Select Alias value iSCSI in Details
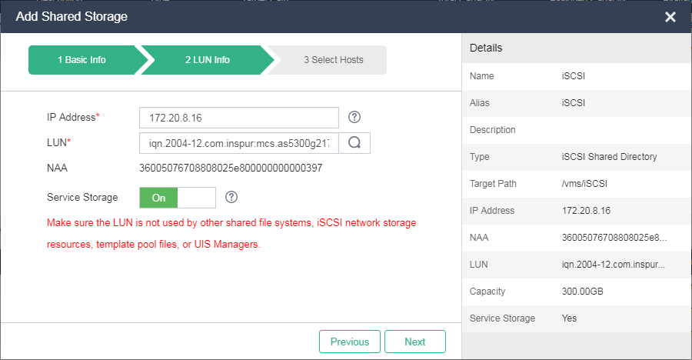692x360 pixels. pyautogui.click(x=574, y=103)
